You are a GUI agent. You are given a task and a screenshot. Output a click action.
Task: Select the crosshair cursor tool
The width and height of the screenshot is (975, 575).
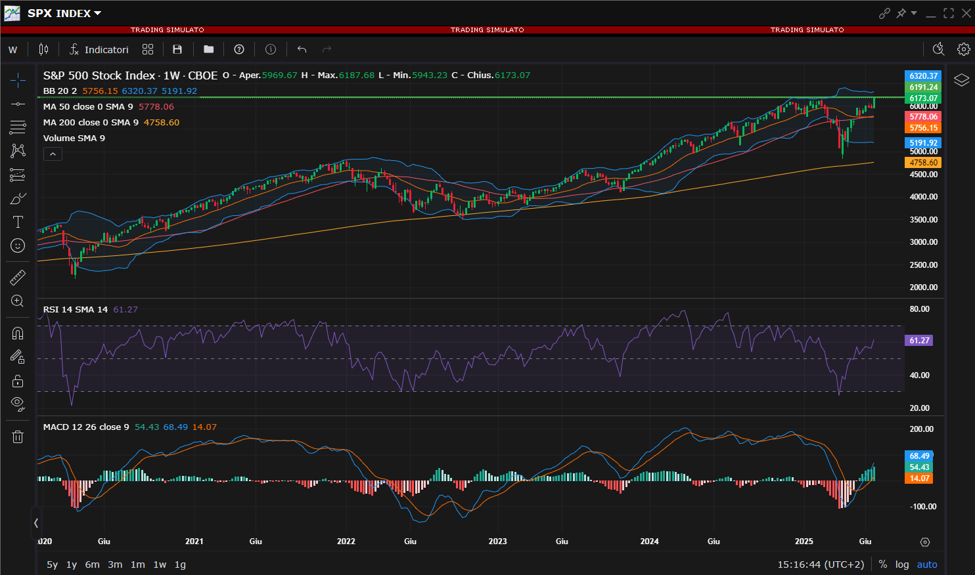click(x=18, y=80)
